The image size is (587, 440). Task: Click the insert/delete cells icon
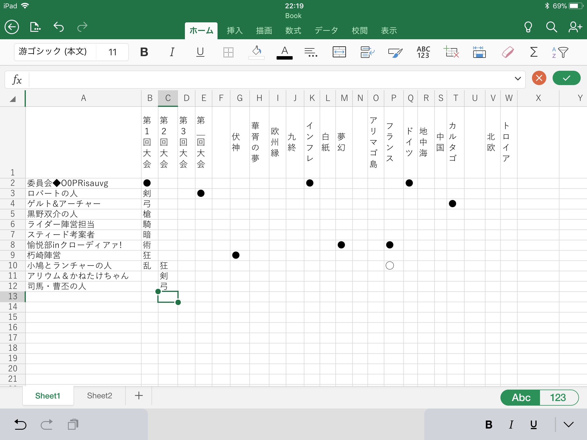451,52
